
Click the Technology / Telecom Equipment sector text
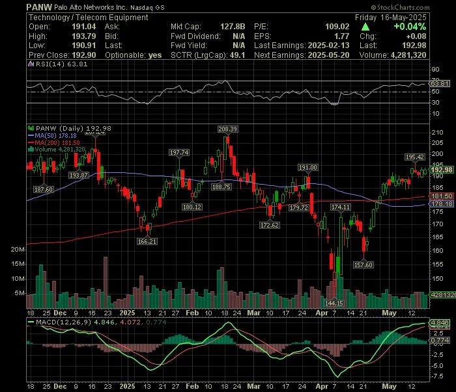[x=89, y=18]
